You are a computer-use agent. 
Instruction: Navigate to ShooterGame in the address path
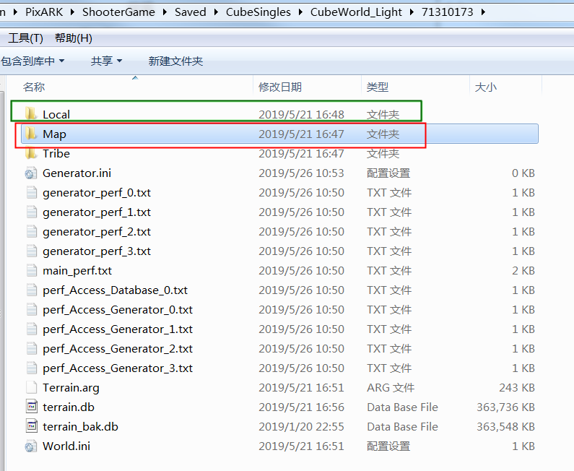tap(118, 12)
